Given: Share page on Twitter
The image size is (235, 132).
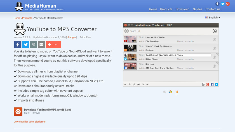Looking at the screenshot, I should tap(26, 44).
